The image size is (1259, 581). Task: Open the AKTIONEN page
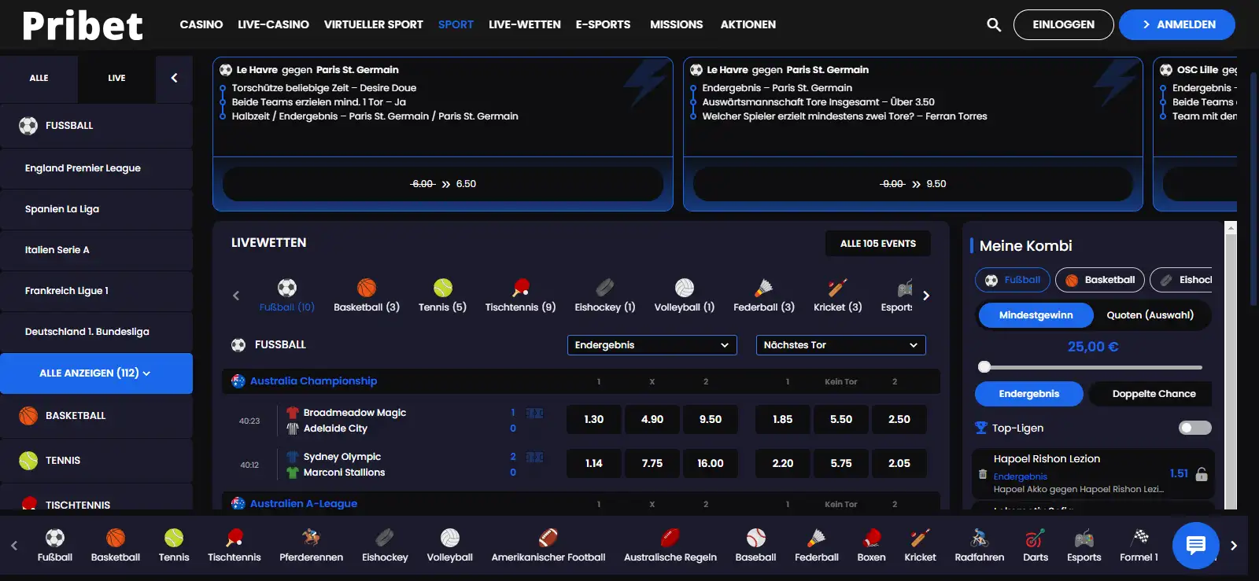(x=748, y=24)
